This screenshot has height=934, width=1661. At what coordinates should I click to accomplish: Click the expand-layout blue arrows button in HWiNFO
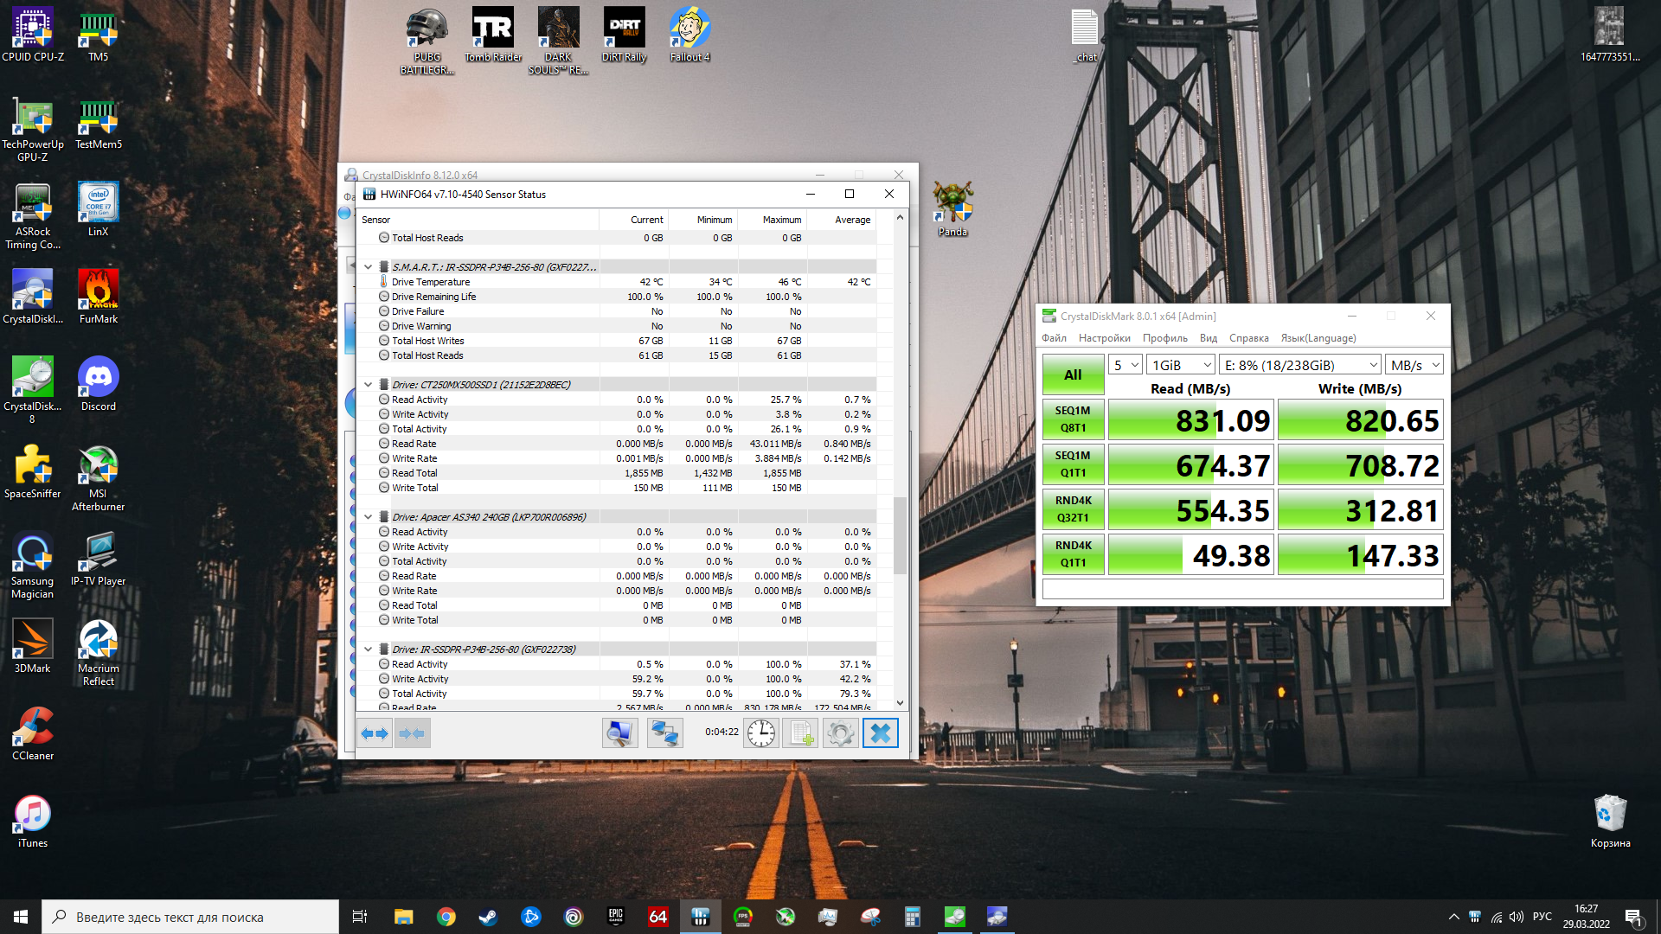tap(375, 733)
